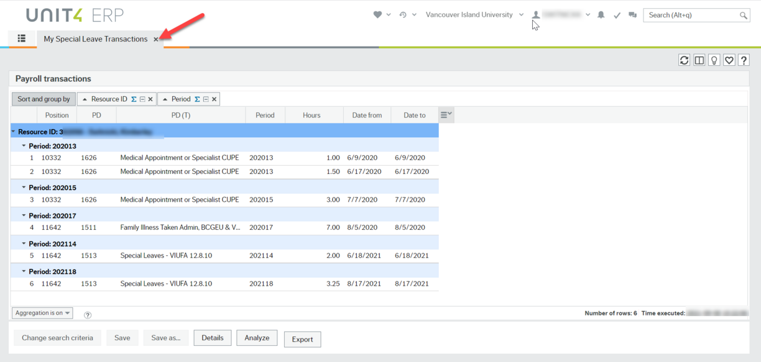
Task: Open messages via the speech bubble icon
Action: 632,14
